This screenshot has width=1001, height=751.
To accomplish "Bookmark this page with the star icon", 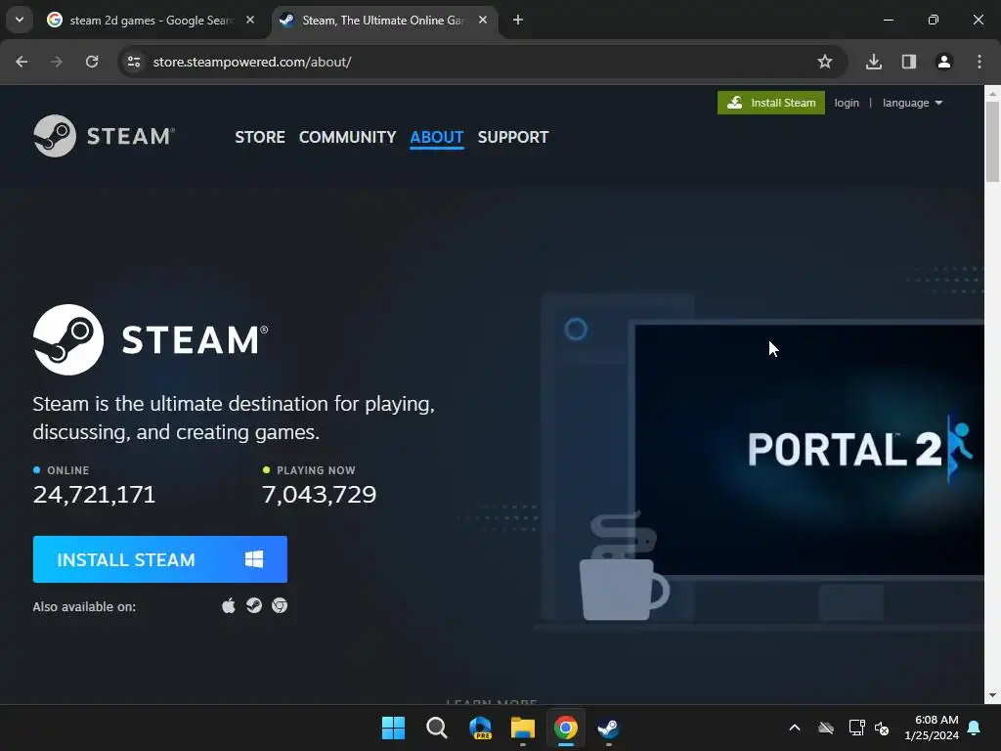I will click(x=825, y=62).
